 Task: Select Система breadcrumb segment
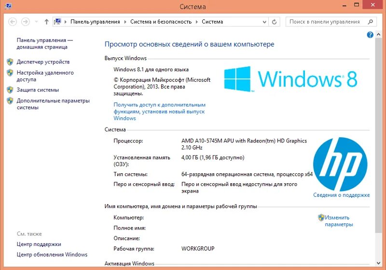point(212,22)
